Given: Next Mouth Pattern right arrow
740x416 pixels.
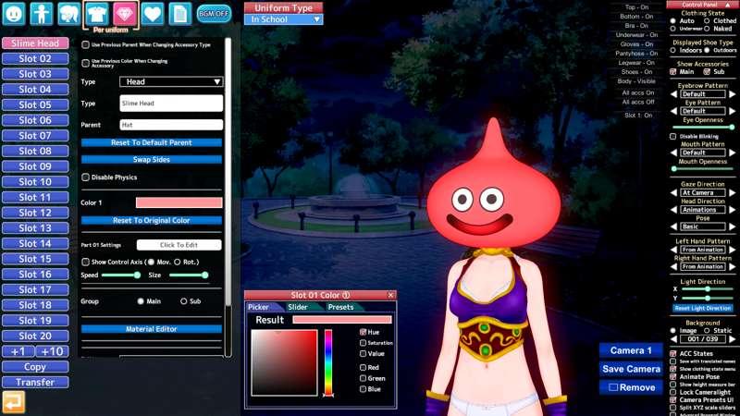Looking at the screenshot, I should point(732,153).
